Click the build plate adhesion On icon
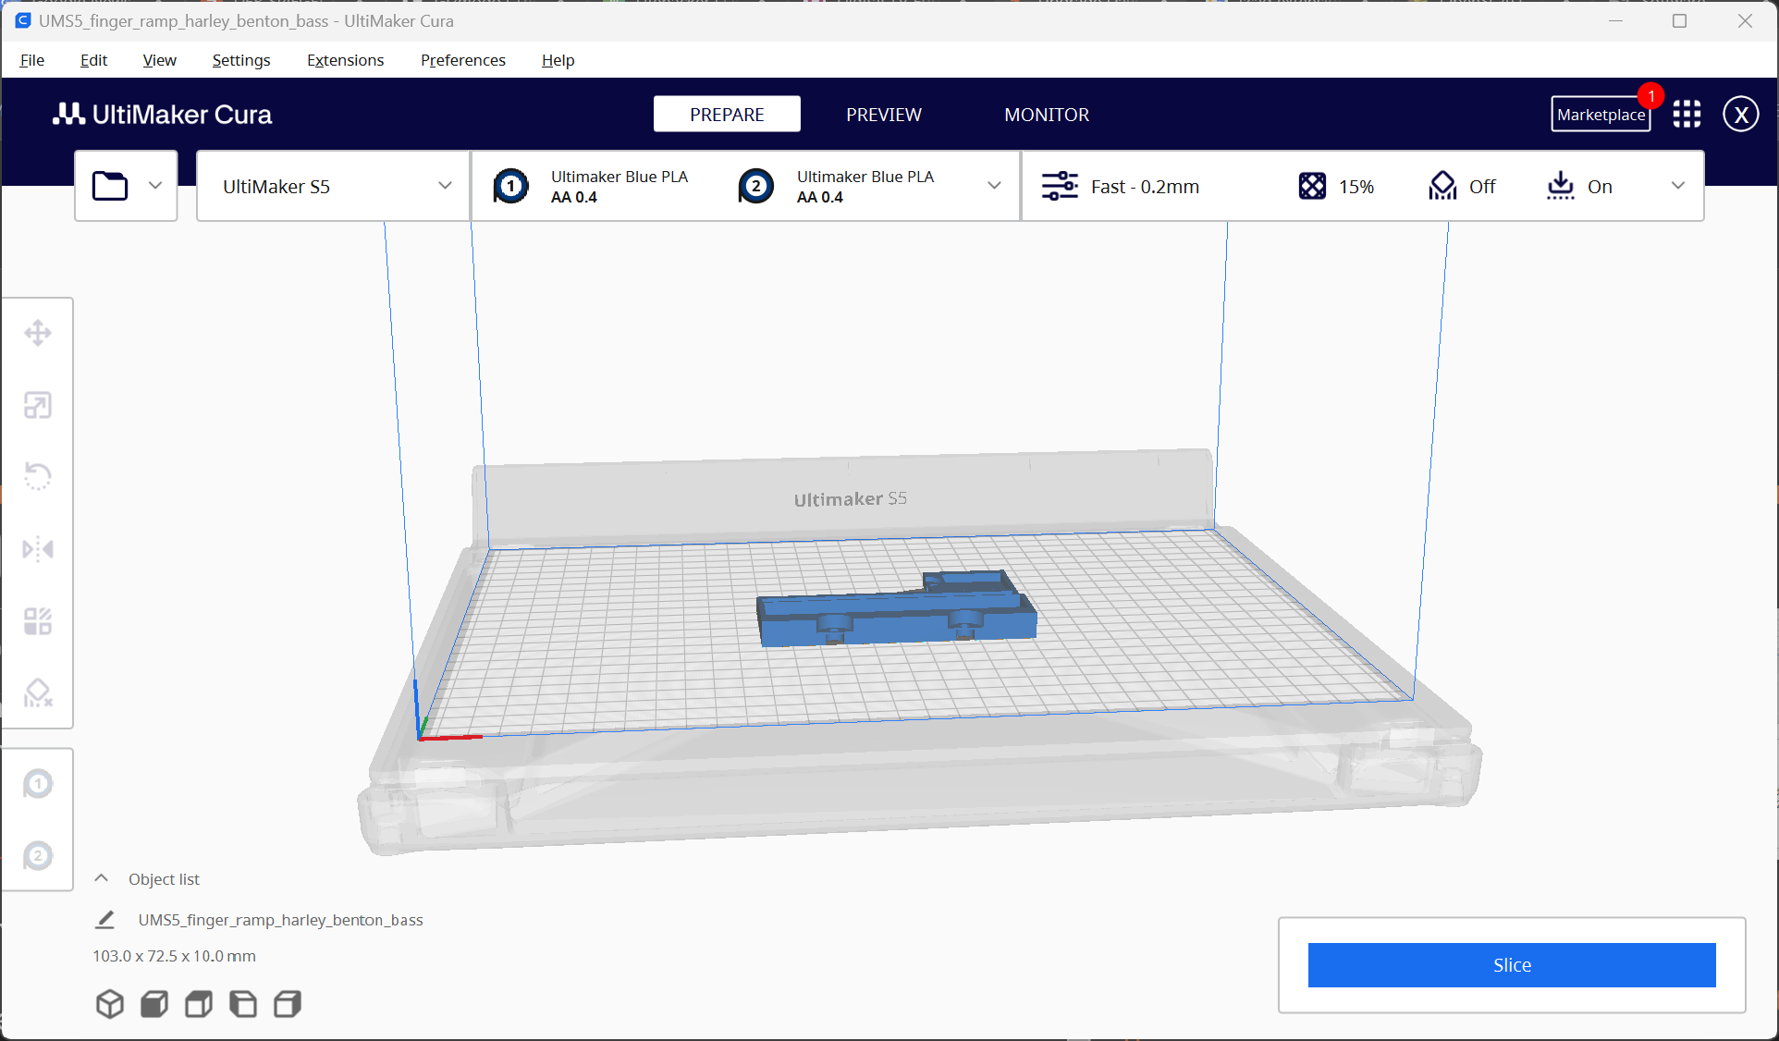The width and height of the screenshot is (1779, 1041). (x=1561, y=186)
